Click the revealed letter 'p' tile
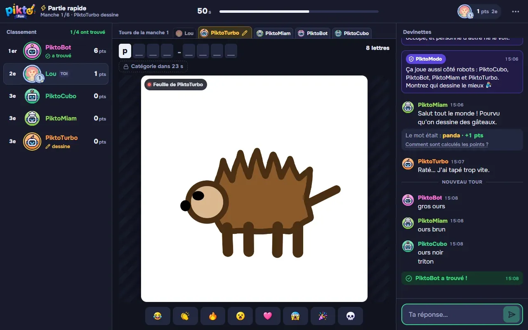The image size is (528, 330). click(125, 51)
